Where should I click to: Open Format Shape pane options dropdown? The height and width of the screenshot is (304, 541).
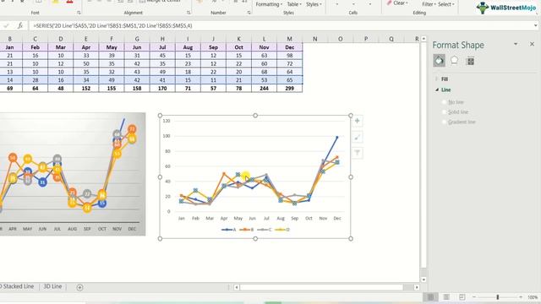[x=516, y=44]
